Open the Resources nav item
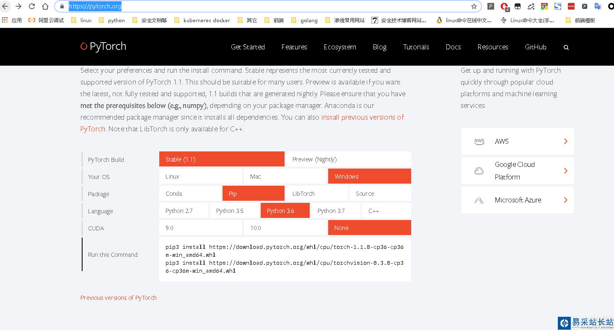 (x=493, y=47)
